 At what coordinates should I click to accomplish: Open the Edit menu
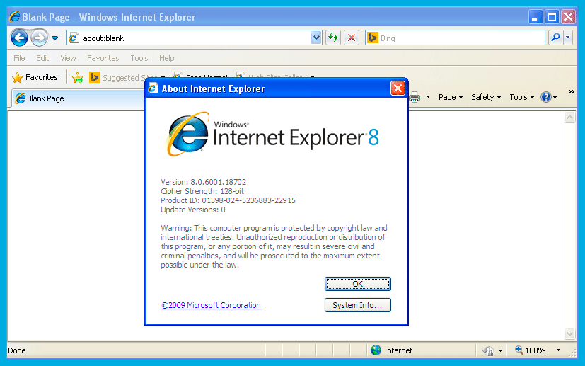coord(42,58)
